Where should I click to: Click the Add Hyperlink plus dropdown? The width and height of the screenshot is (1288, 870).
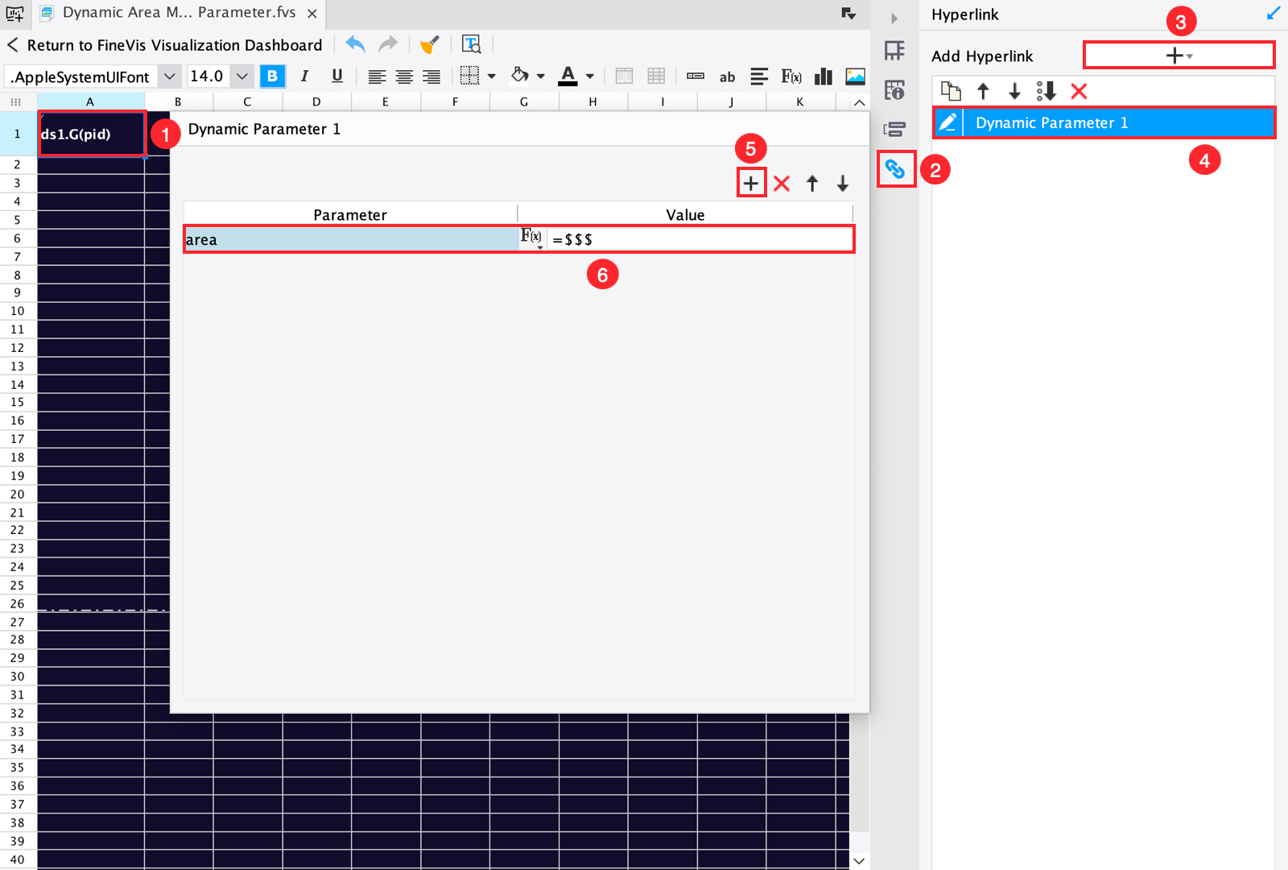tap(1179, 56)
